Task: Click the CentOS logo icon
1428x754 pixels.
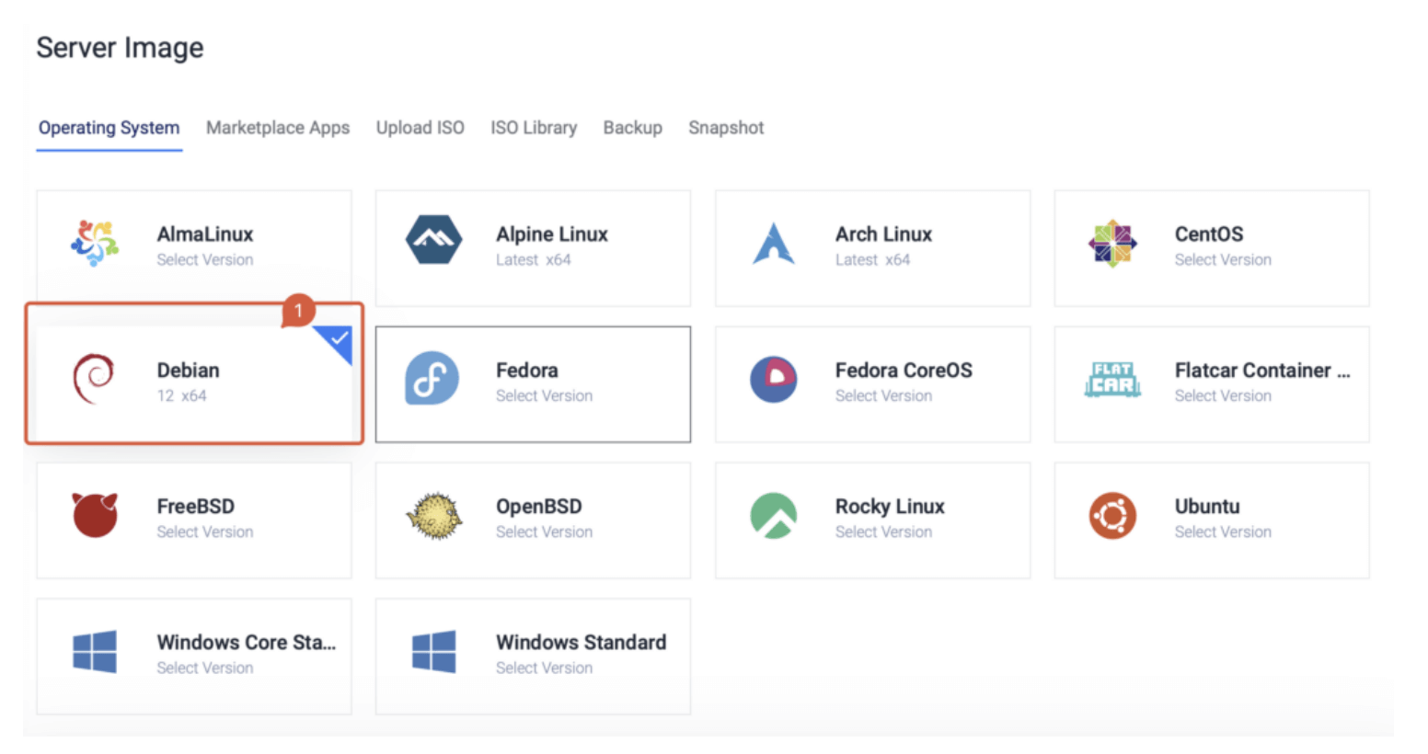Action: (x=1112, y=244)
